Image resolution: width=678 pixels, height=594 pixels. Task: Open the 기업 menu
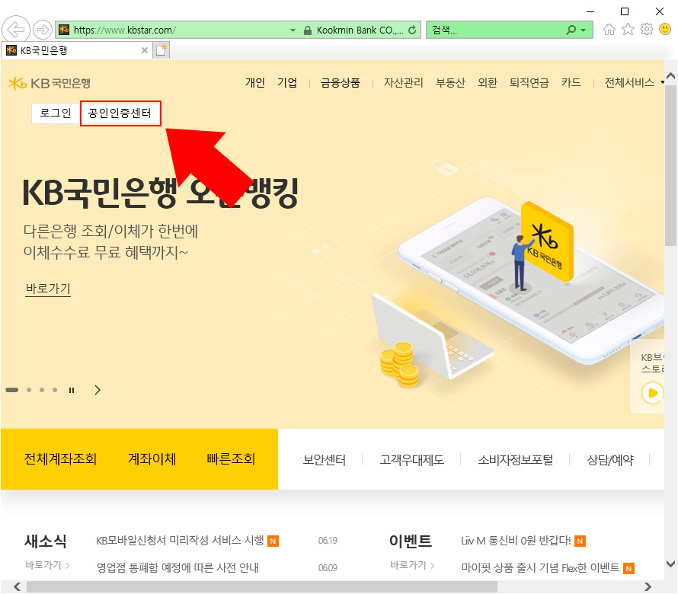pos(287,82)
